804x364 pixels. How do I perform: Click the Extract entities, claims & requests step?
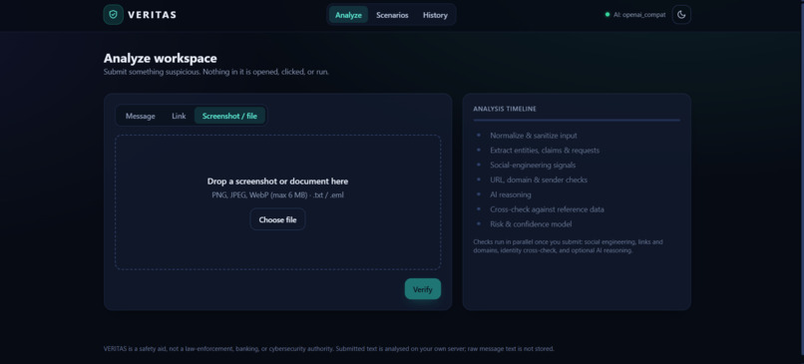(x=545, y=151)
